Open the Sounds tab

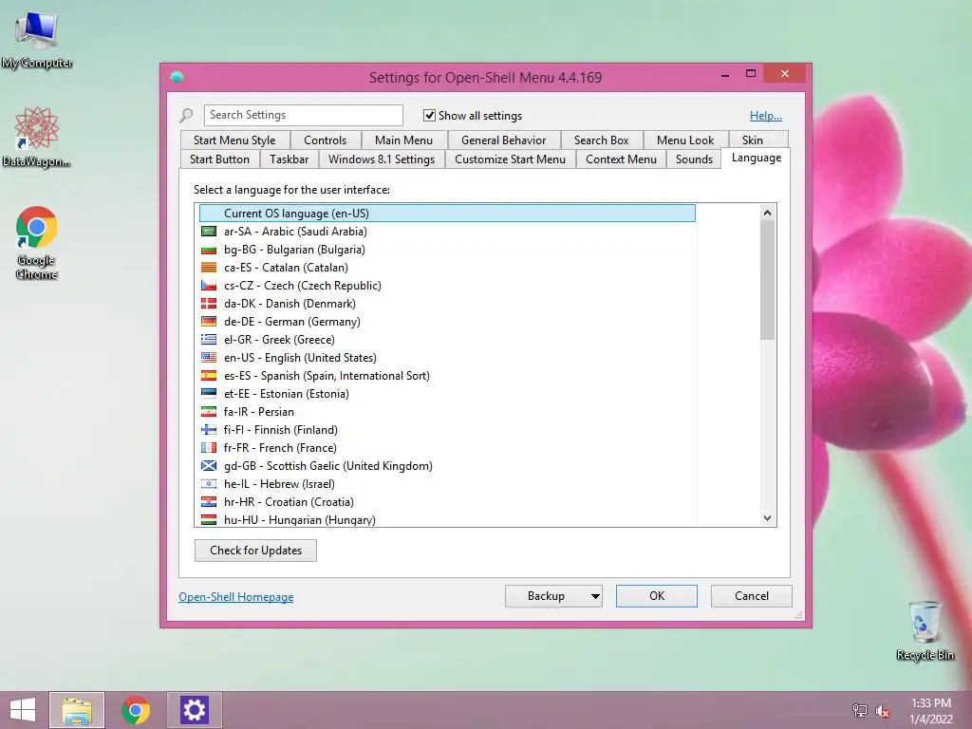tap(694, 159)
